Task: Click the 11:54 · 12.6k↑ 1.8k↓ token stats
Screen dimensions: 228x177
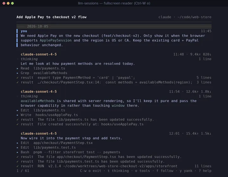Action: (190, 92)
